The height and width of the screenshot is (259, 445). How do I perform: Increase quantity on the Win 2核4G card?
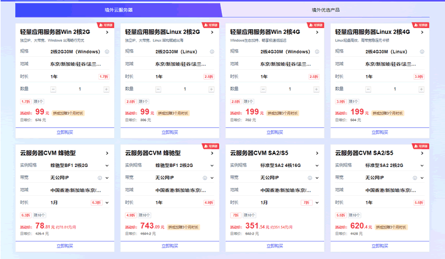click(316, 89)
